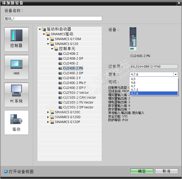Image resolution: width=182 pixels, height=179 pixels.
Task: Click the CU240E-2 PN caption under preview
Action: click(x=140, y=56)
